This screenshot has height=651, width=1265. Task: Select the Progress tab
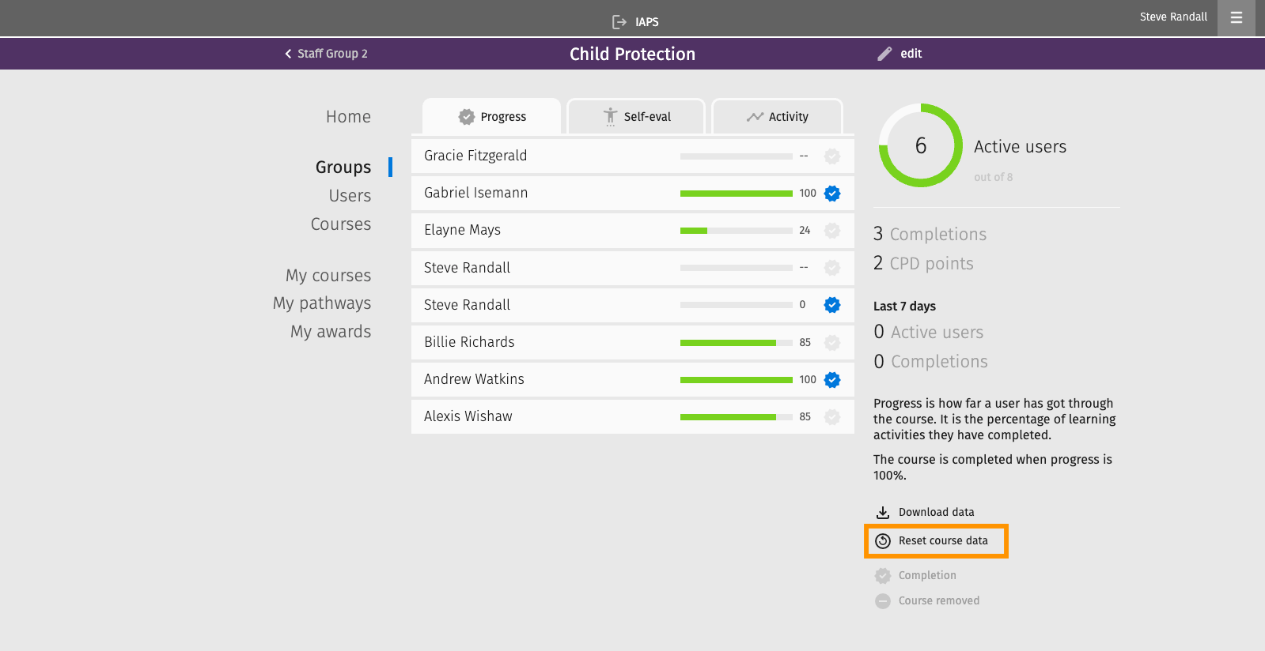[492, 117]
